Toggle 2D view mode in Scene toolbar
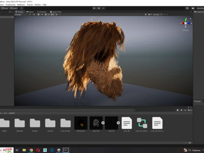Image resolution: width=204 pixels, height=153 pixels. pyautogui.click(x=34, y=14)
